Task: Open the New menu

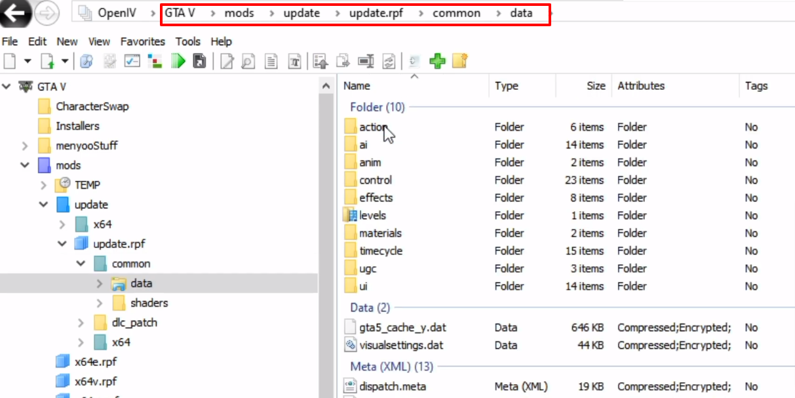Action: pyautogui.click(x=67, y=41)
